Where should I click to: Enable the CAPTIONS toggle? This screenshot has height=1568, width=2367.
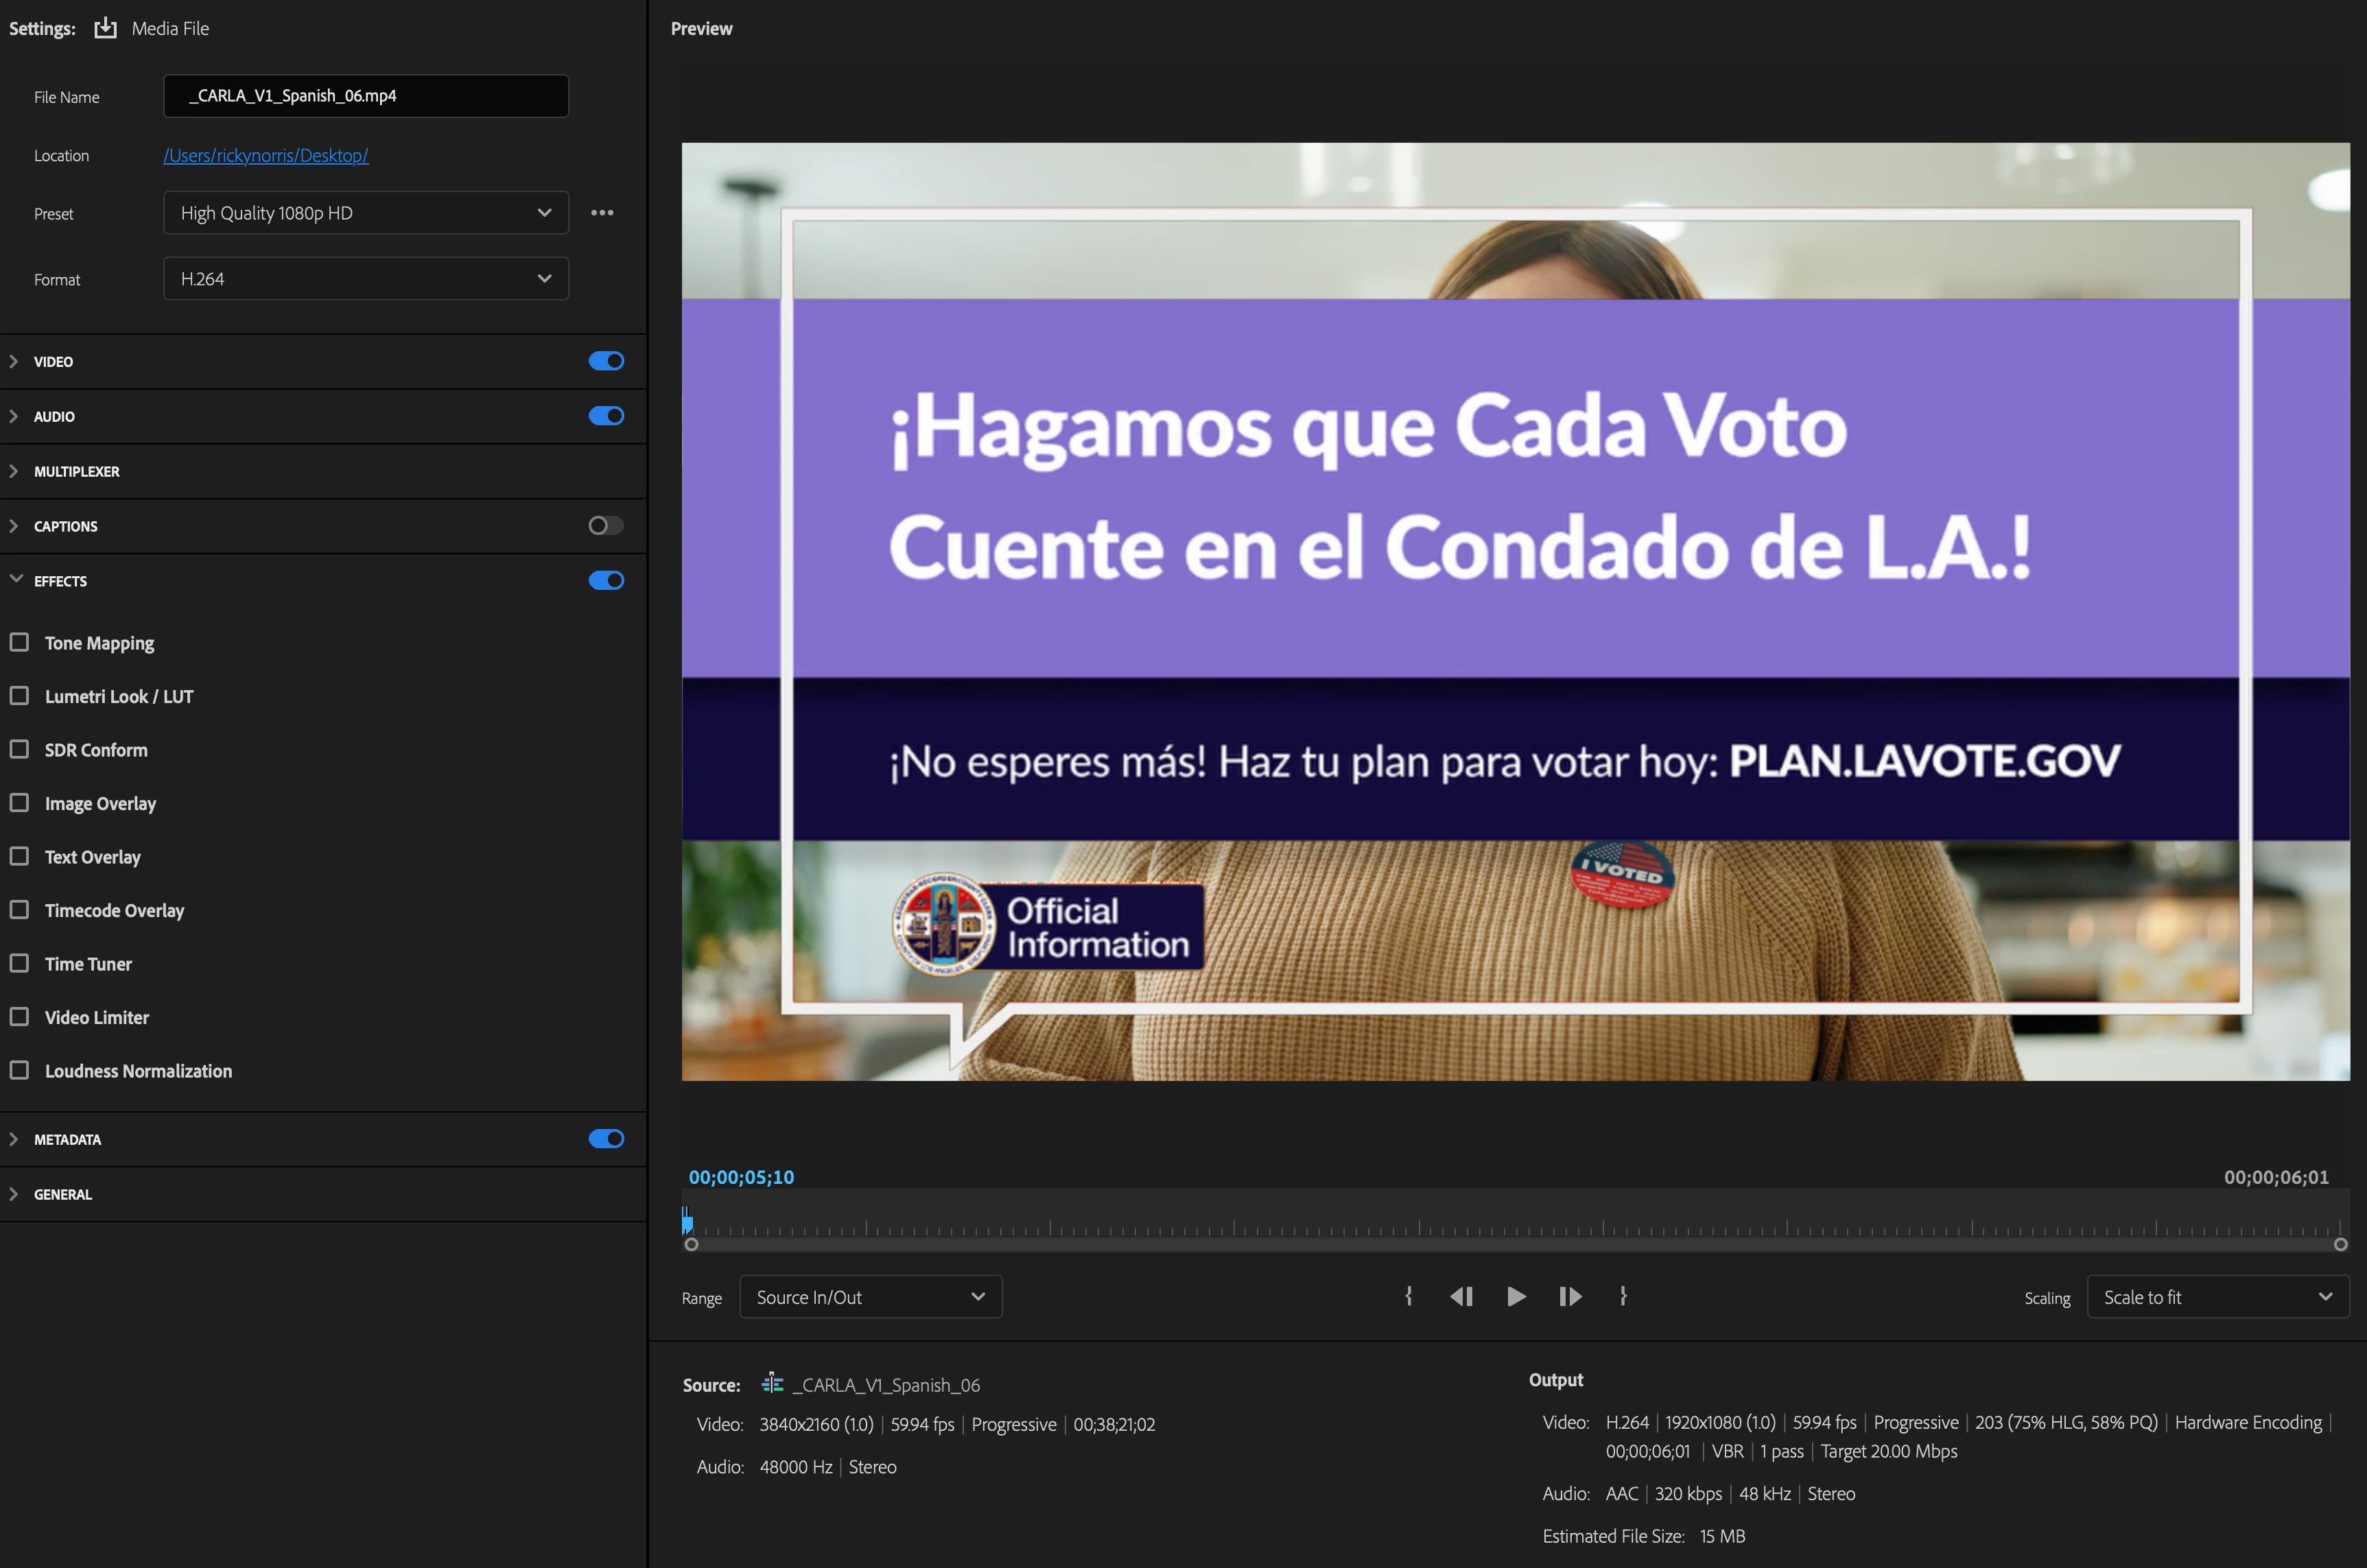click(x=606, y=526)
